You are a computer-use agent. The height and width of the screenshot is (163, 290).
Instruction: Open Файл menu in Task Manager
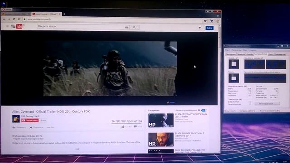click(227, 50)
